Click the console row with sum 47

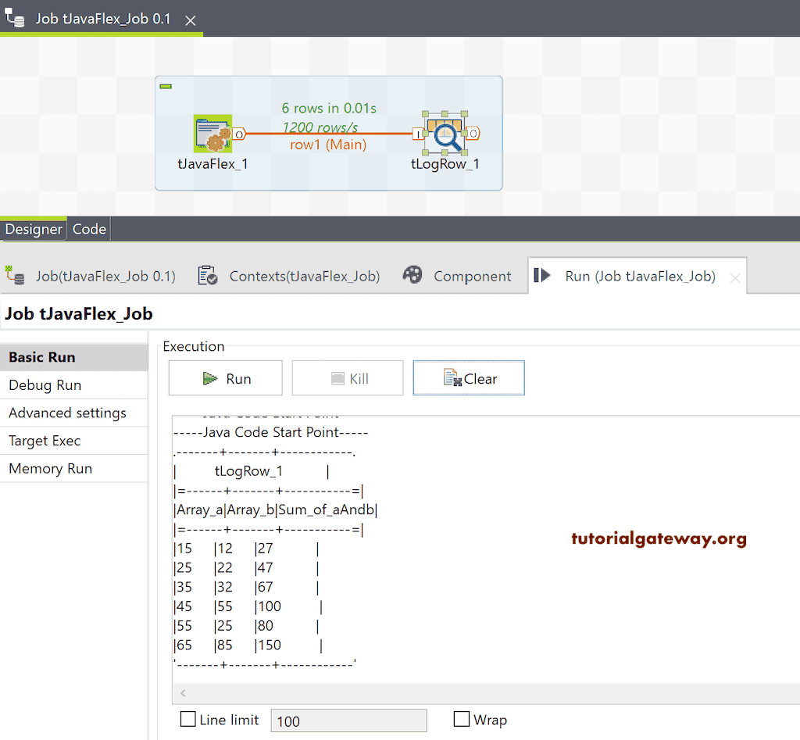[x=246, y=568]
